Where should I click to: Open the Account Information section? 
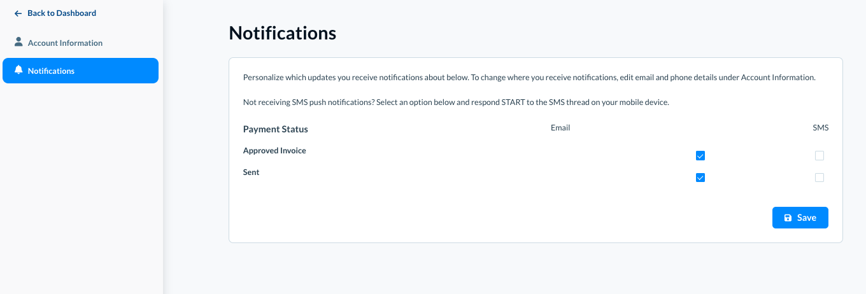pyautogui.click(x=65, y=43)
